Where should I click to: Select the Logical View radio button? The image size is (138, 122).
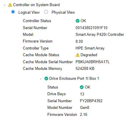[13, 12]
